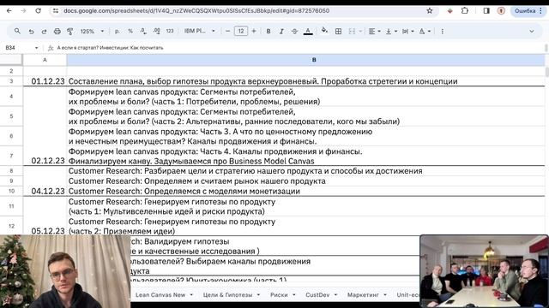View site information icon in address bar

point(56,11)
